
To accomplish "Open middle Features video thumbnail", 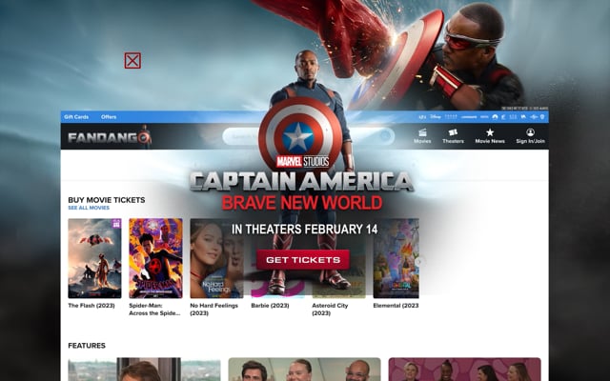I will pyautogui.click(x=304, y=370).
